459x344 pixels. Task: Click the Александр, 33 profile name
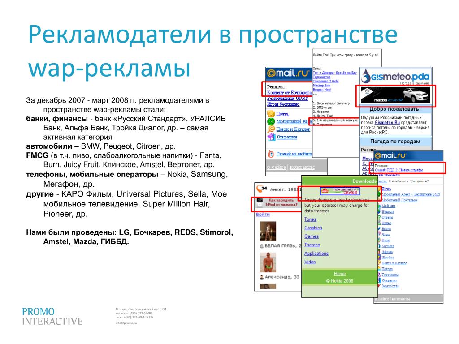click(x=282, y=276)
